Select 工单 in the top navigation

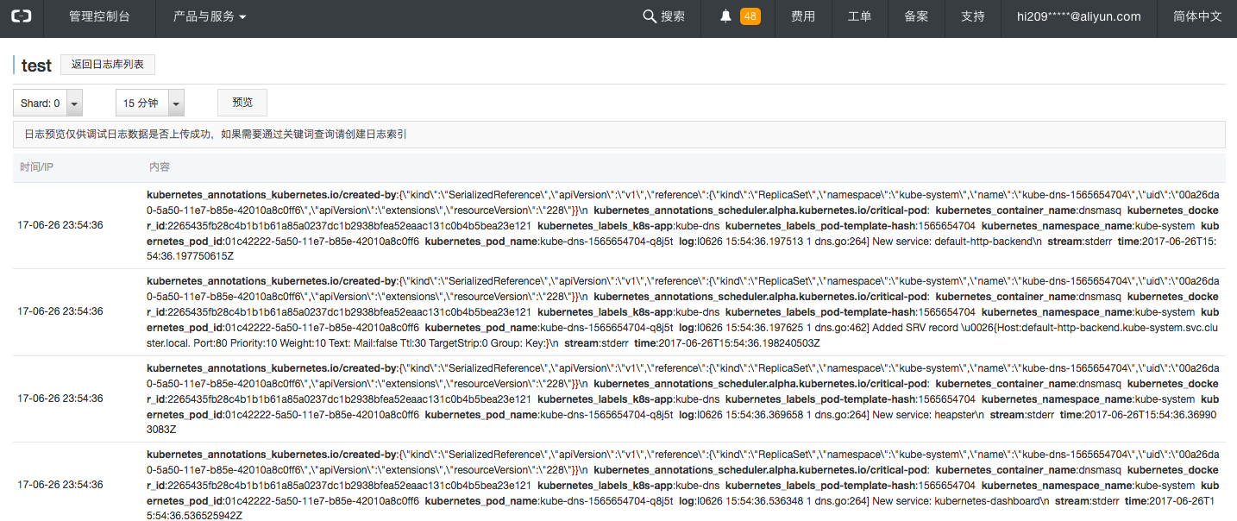[859, 16]
